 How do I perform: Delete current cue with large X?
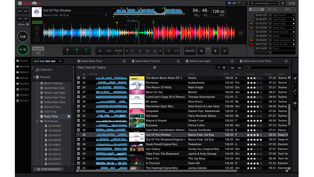pyautogui.click(x=225, y=51)
